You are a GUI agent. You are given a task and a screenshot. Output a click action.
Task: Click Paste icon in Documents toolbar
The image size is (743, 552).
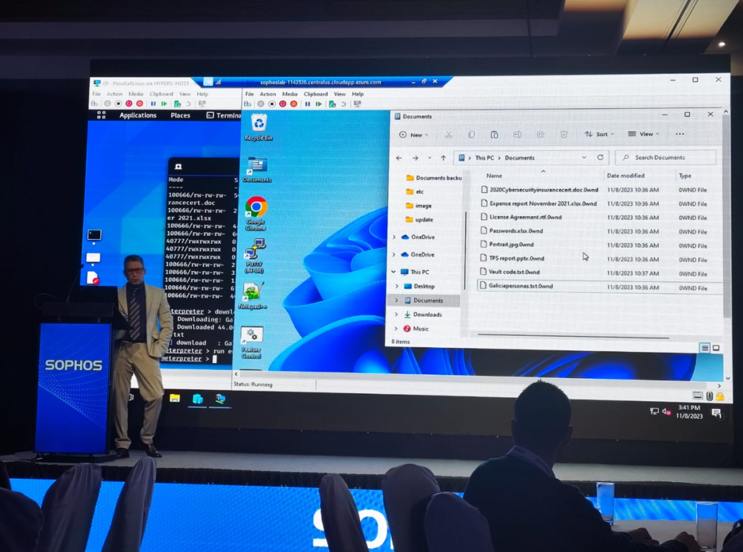[x=494, y=134]
